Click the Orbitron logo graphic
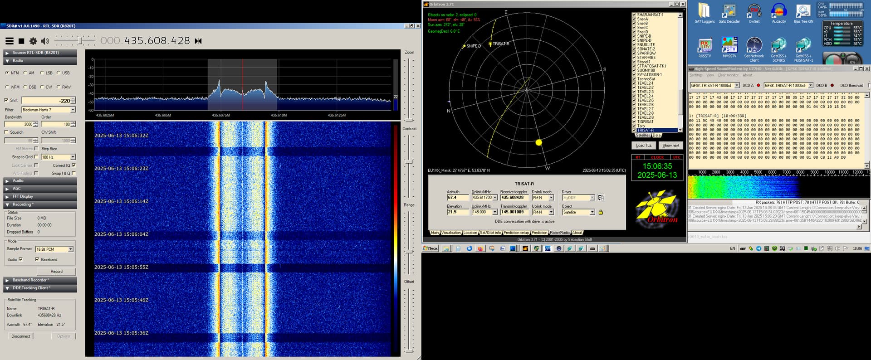 click(x=657, y=209)
